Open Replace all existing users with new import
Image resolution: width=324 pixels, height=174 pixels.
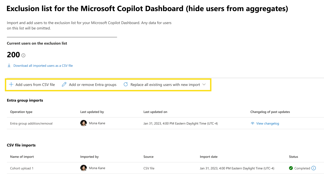165,85
